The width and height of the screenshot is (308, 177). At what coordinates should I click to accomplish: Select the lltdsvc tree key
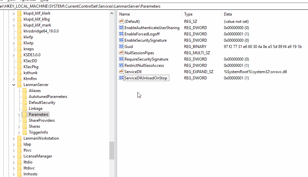(x=29, y=168)
